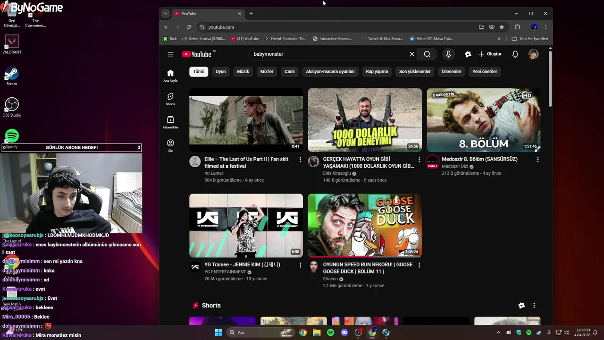The height and width of the screenshot is (340, 604).
Task: Select the Müzik filter chip
Action: point(243,72)
